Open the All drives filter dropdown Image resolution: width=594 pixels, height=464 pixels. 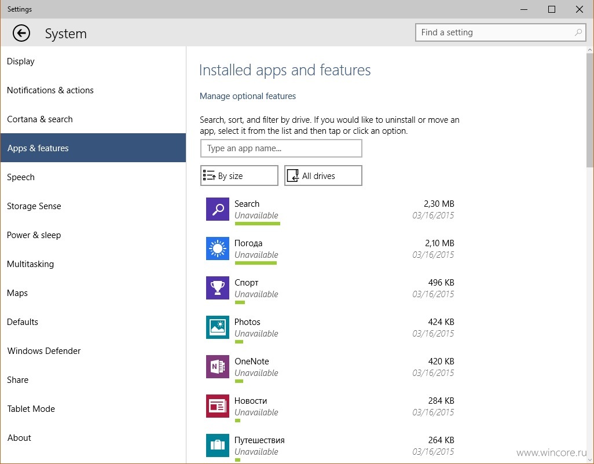point(323,176)
